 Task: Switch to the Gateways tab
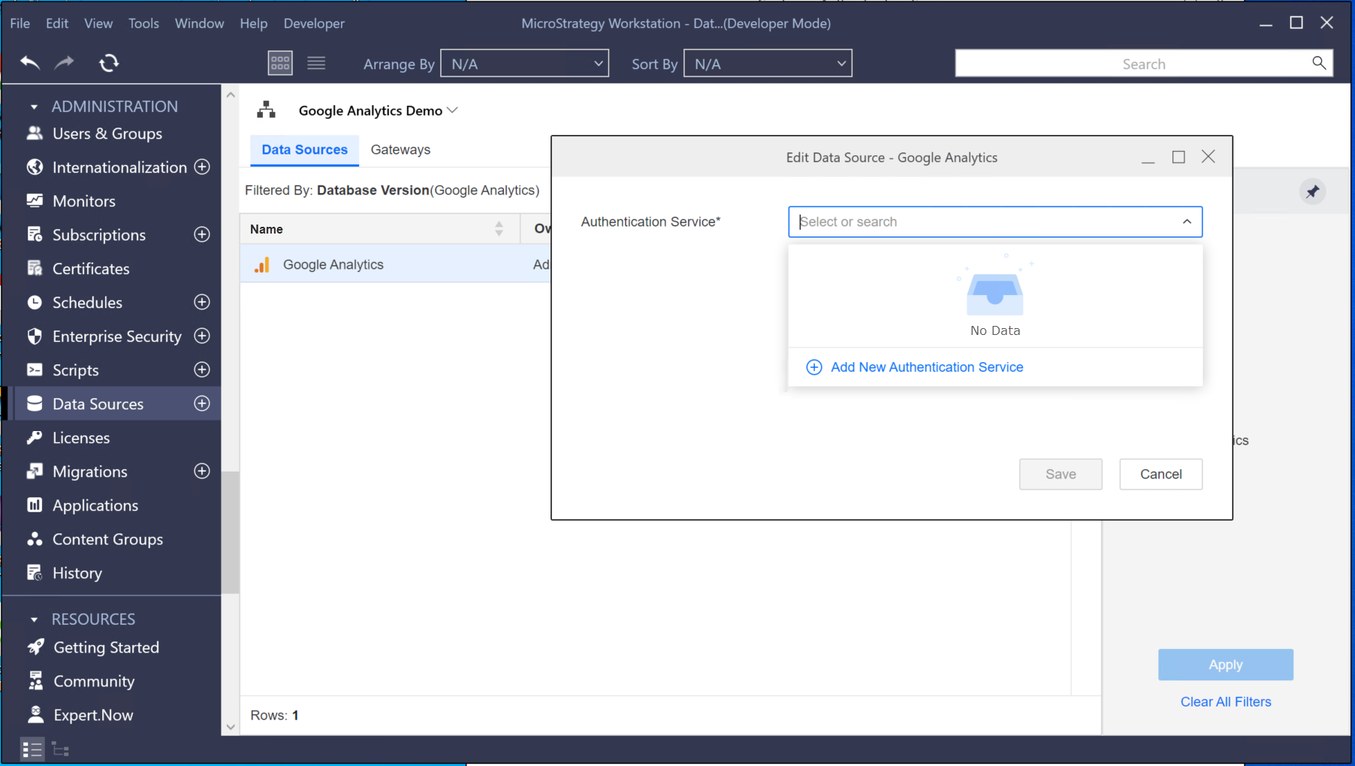click(x=400, y=149)
